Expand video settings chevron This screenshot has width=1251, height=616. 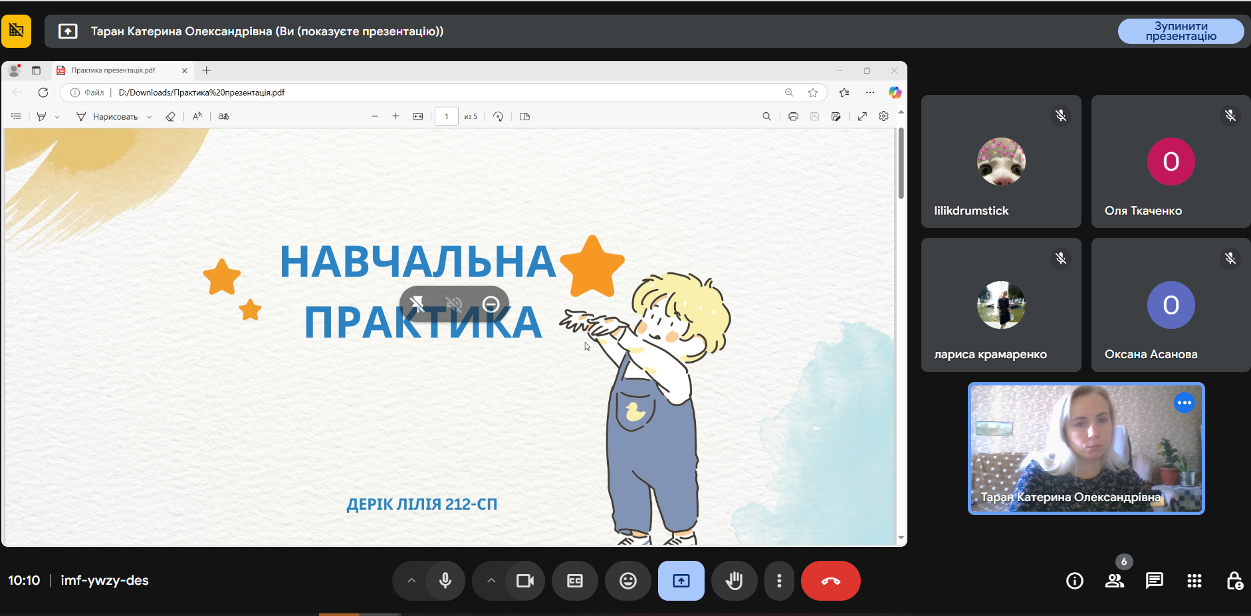(x=491, y=581)
